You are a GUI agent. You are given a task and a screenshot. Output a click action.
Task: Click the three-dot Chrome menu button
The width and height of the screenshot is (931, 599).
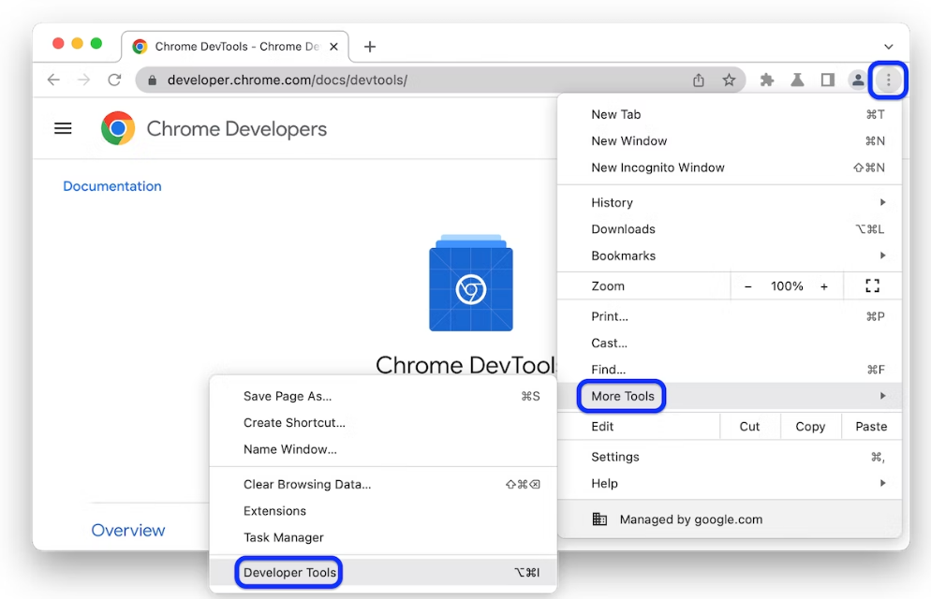(888, 80)
